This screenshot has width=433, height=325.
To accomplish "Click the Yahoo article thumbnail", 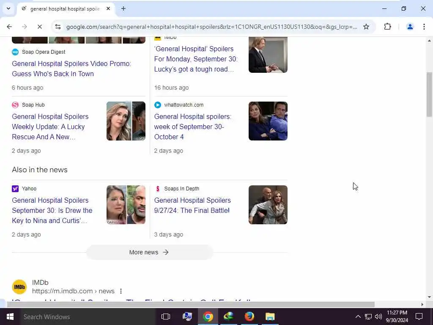I will (x=126, y=205).
